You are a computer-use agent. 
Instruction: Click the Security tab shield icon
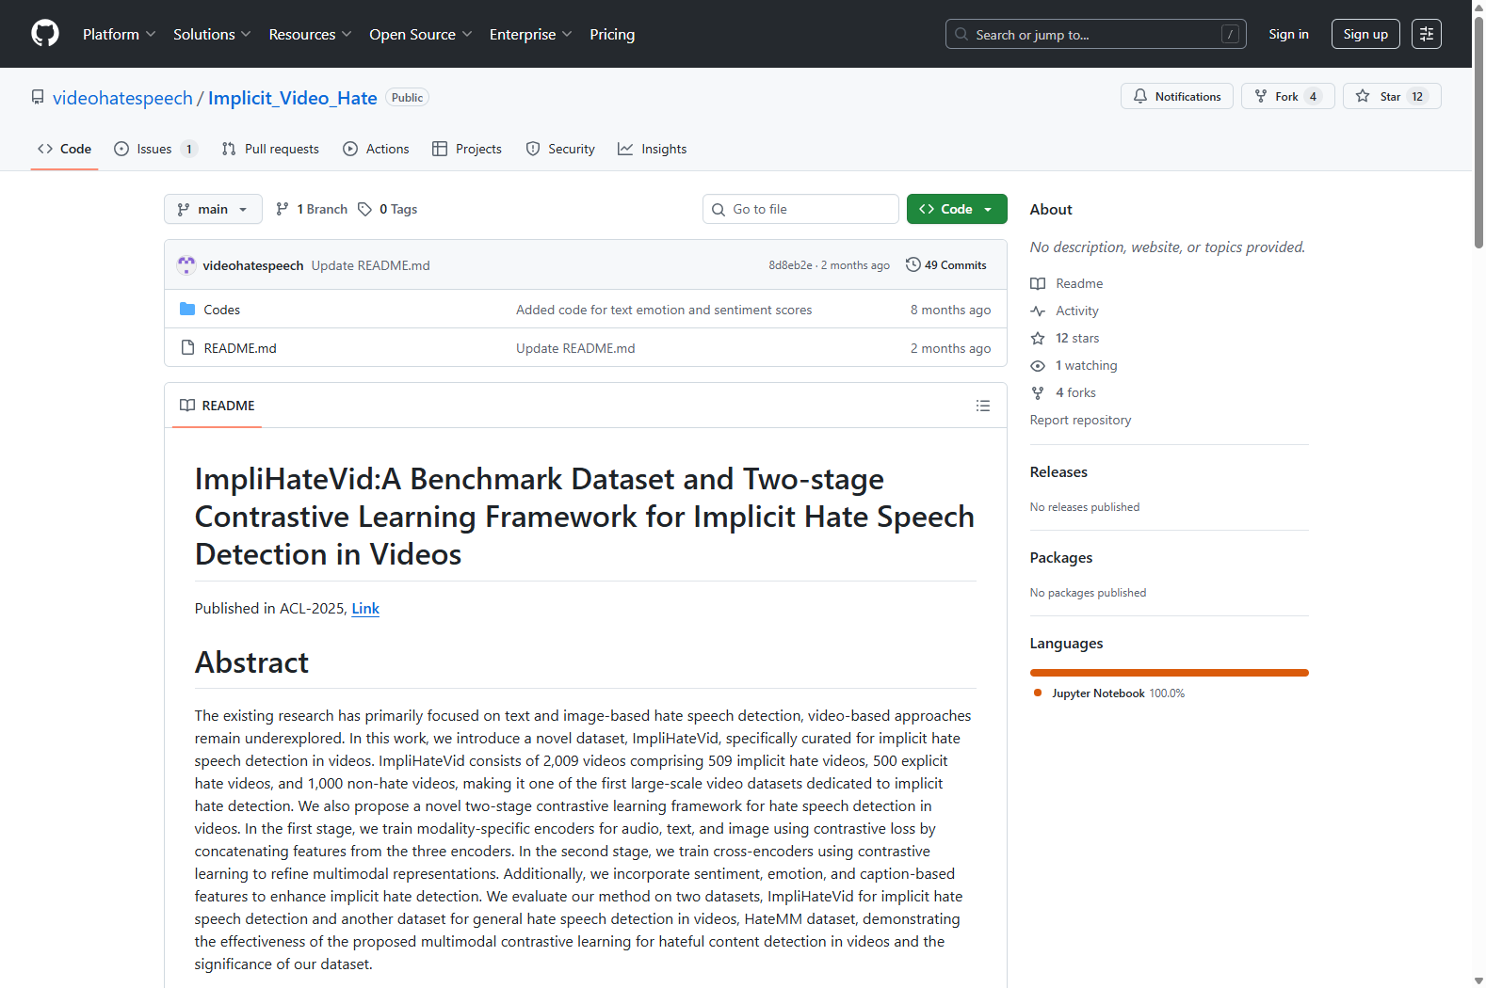[533, 149]
